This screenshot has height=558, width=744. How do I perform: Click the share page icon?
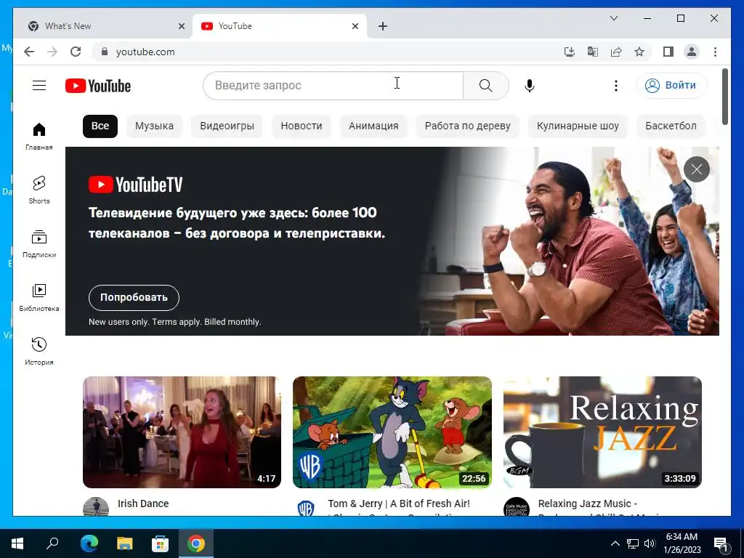click(616, 52)
